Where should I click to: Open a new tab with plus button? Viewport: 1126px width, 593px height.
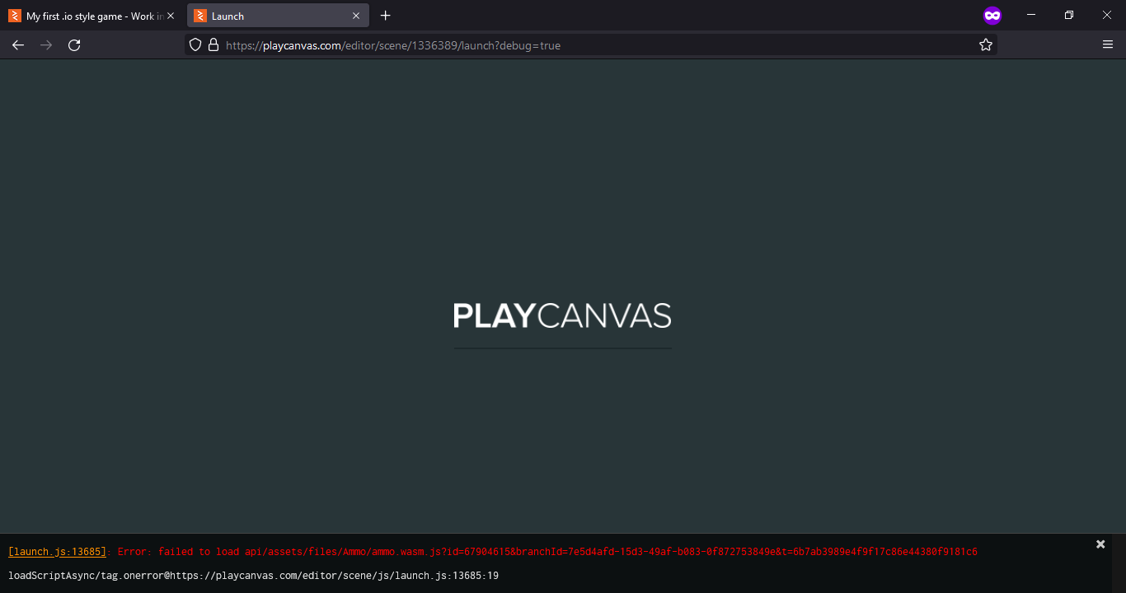coord(385,16)
